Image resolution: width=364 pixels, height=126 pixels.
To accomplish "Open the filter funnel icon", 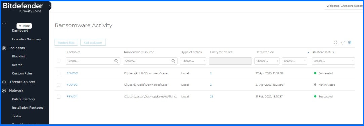I will tap(342, 42).
